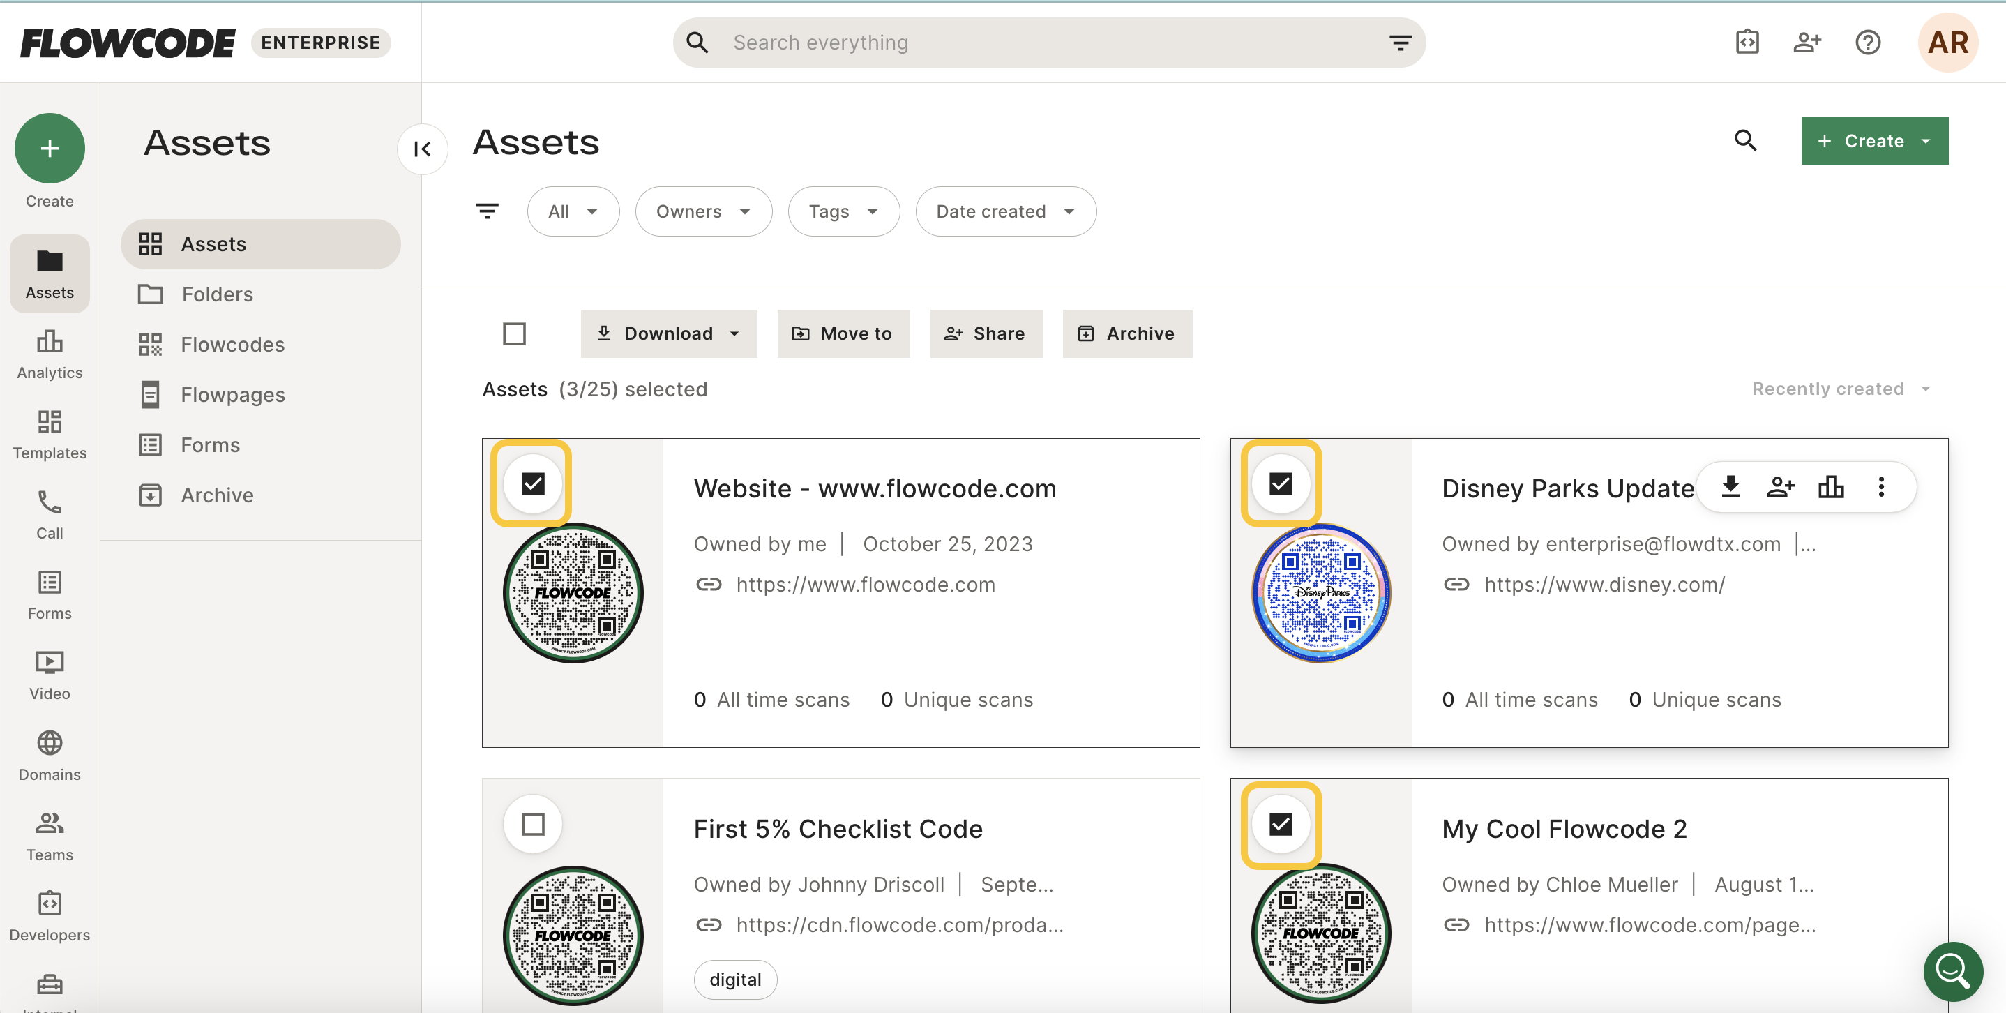
Task: Click the green Create plus icon in sidebar
Action: 50,148
